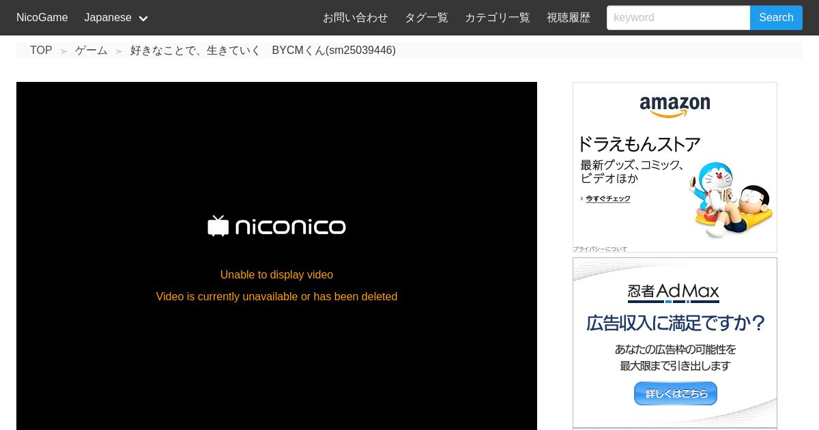Open プライバシーについて privacy notice
The height and width of the screenshot is (430, 819).
[600, 249]
